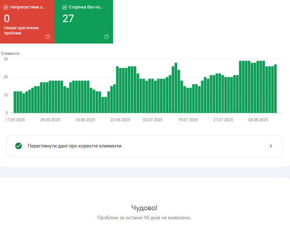The height and width of the screenshot is (232, 290).
Task: Click Немає критичних проблем text
Action: 21,30
